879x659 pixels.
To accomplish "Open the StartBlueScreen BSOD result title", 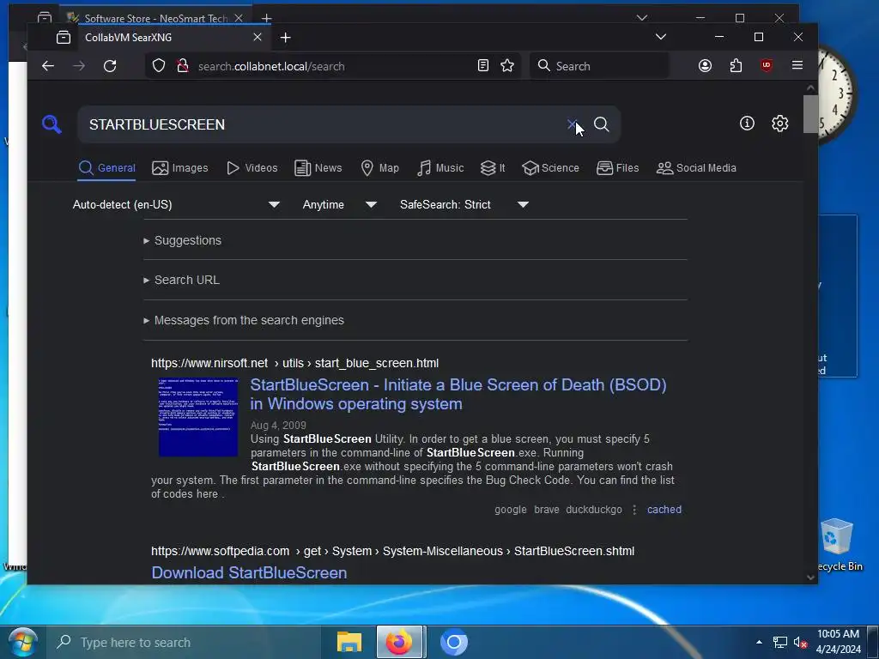I will click(458, 395).
